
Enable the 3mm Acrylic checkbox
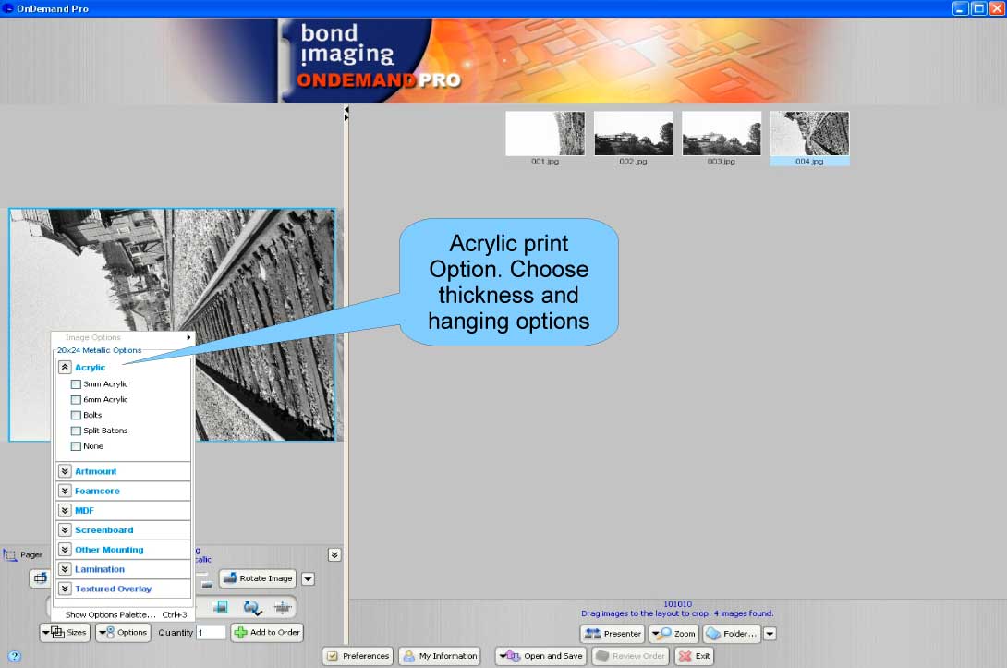(x=76, y=384)
